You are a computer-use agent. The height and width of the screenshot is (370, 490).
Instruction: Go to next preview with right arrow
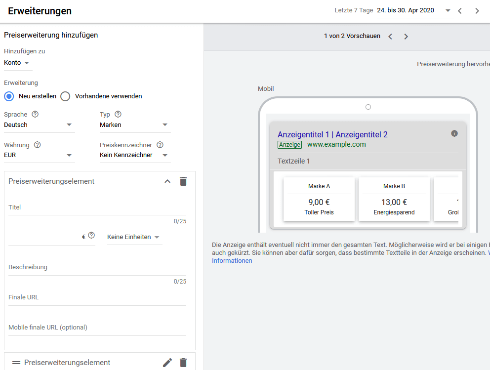pos(406,37)
